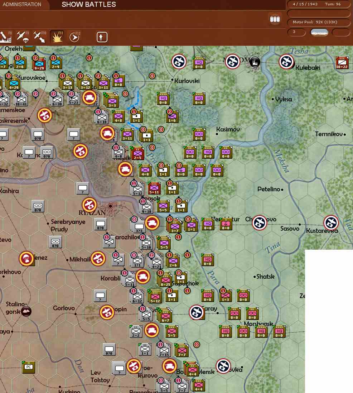Open air battle marker at Chuchkovo
The image size is (353, 393).
259,222
